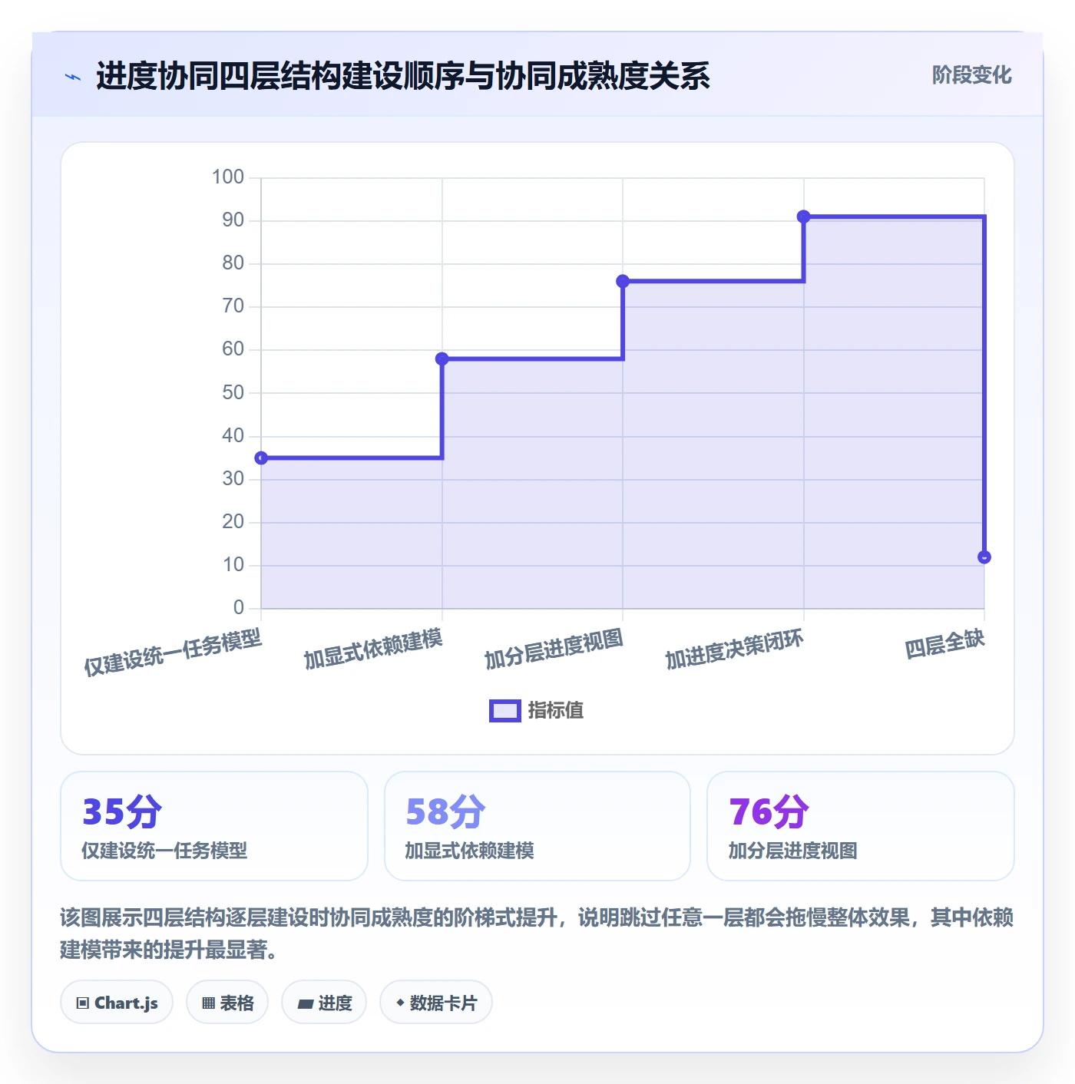Click the 加显式依赖建模 x-axis label
This screenshot has height=1084, width=1075.
pos(373,649)
